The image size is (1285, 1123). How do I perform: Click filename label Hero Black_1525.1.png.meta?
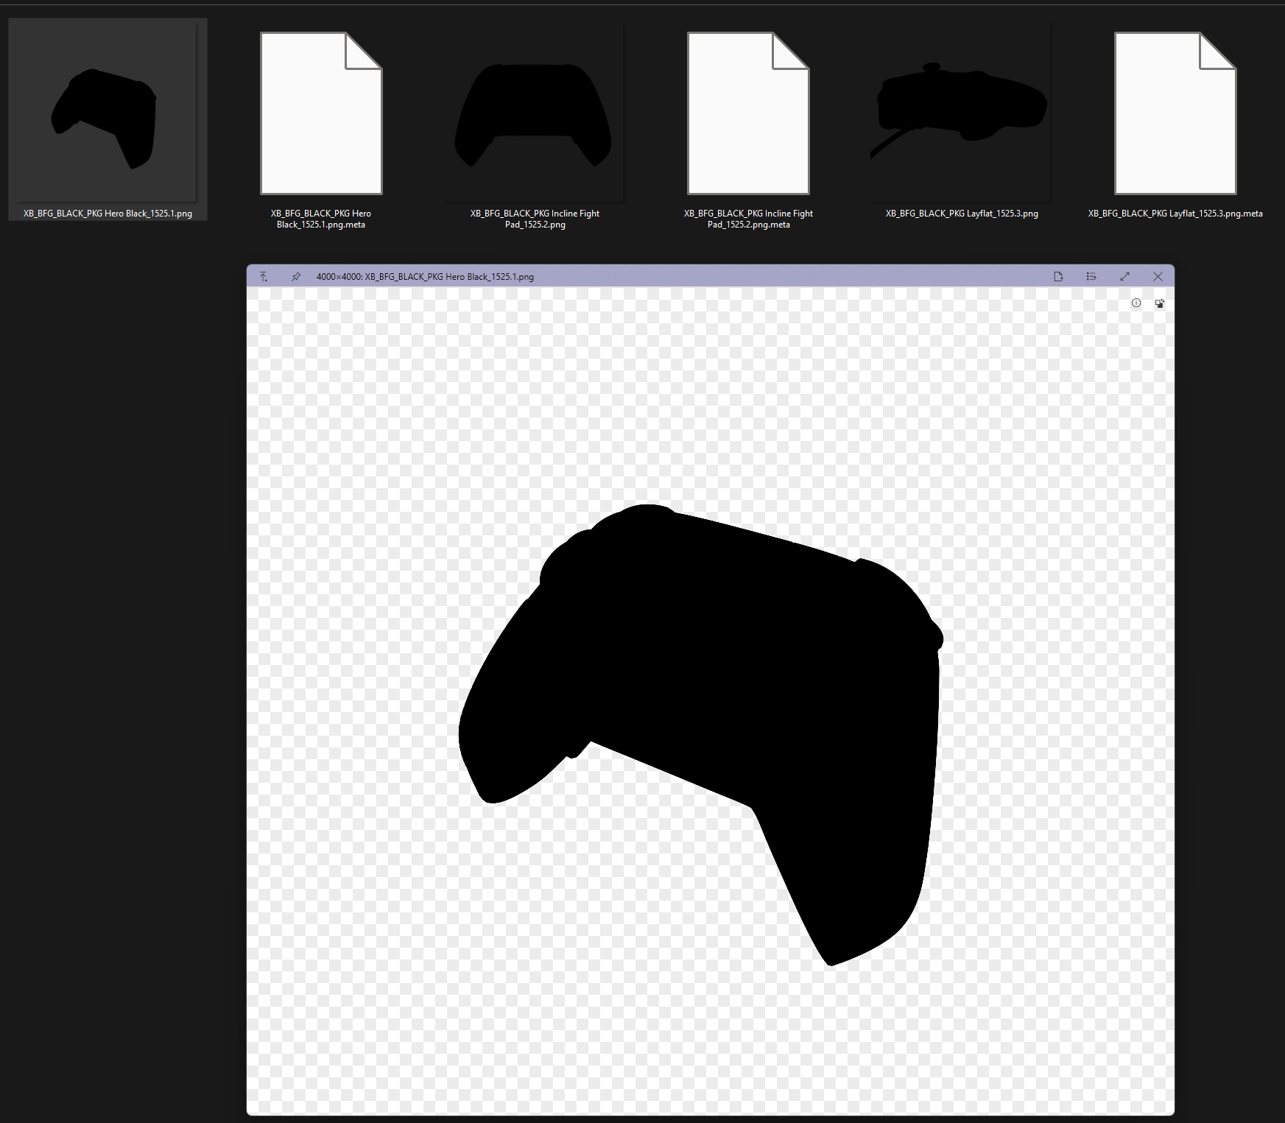tap(321, 219)
